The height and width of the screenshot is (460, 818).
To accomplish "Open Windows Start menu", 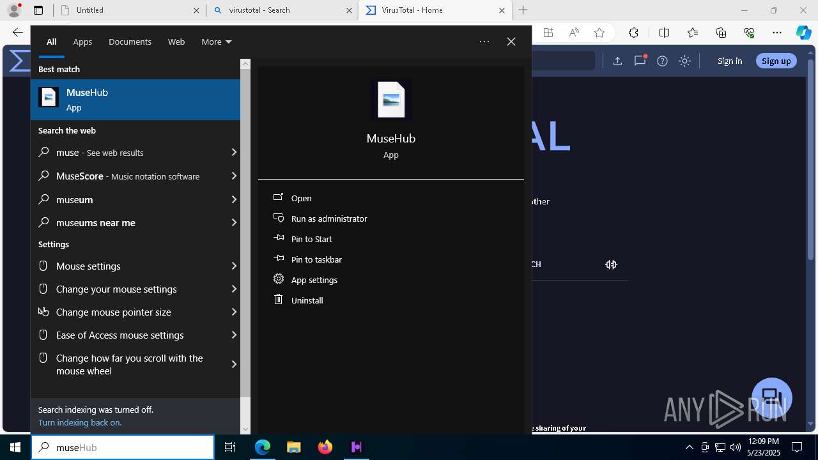I will pyautogui.click(x=15, y=447).
